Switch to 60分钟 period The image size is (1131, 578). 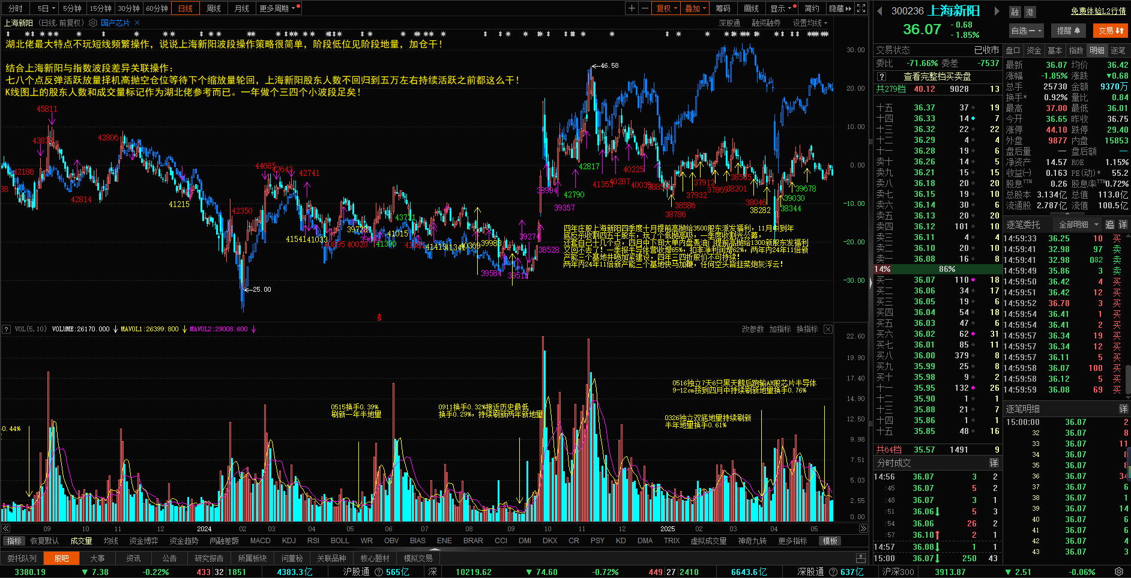(157, 8)
